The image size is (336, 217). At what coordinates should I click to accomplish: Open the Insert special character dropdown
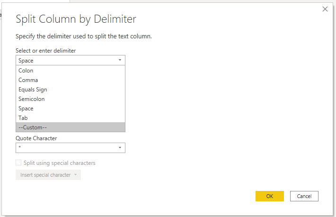coord(48,175)
